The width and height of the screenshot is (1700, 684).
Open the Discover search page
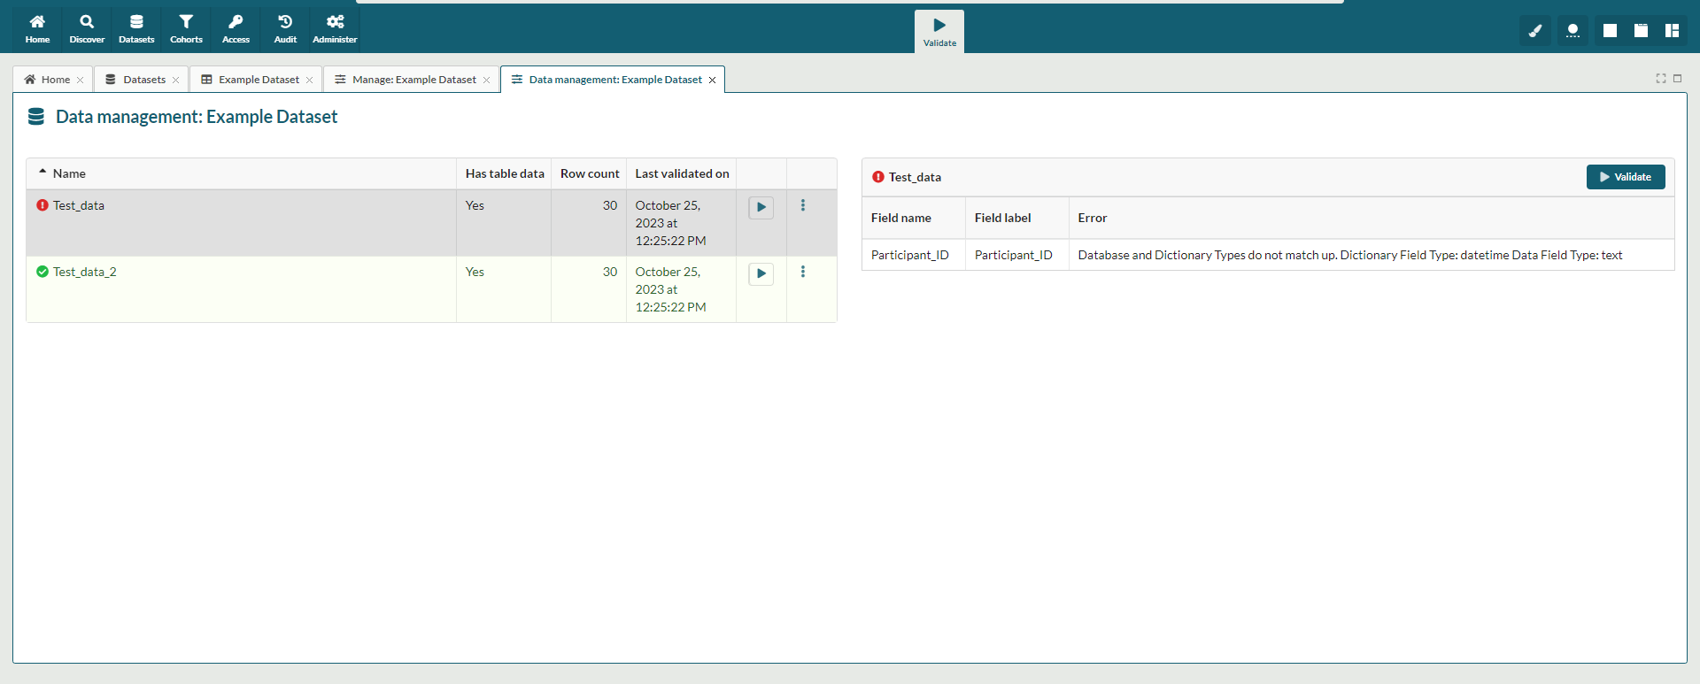point(87,28)
